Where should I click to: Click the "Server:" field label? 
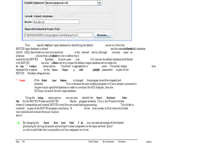tap(28, 22)
